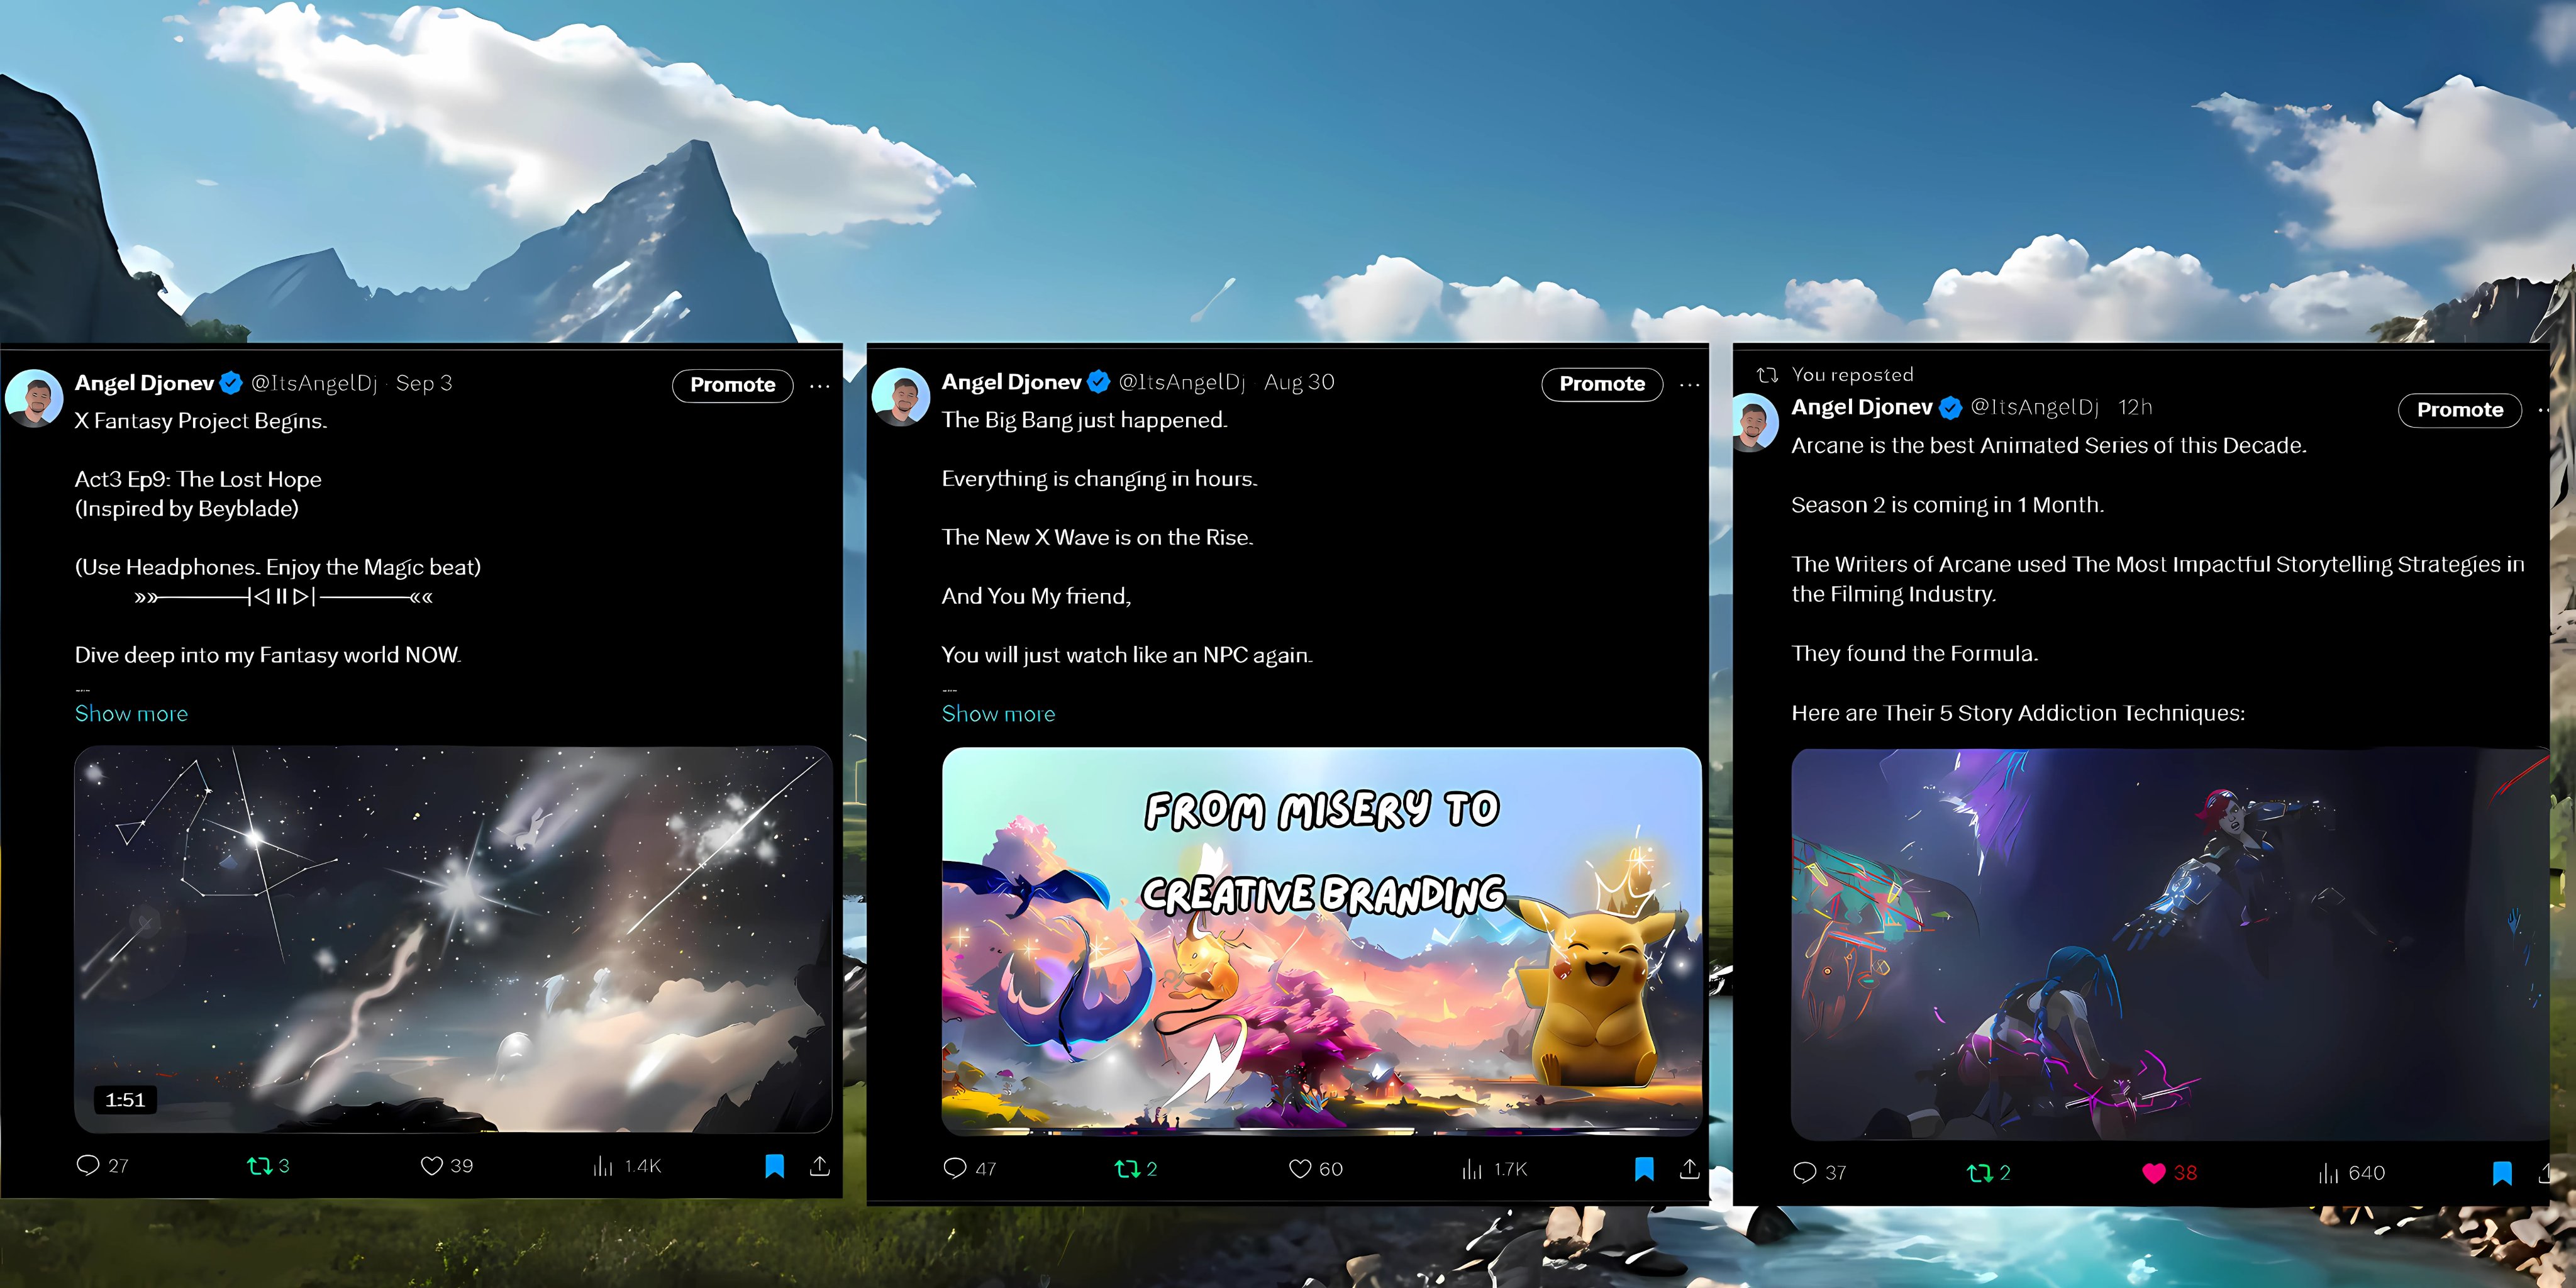Play the 1:51 starry sky video

(453, 938)
